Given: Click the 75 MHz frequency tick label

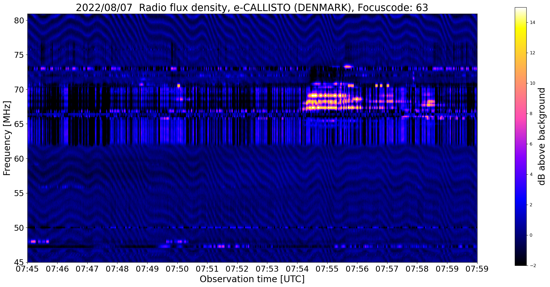Looking at the screenshot, I should [19, 55].
